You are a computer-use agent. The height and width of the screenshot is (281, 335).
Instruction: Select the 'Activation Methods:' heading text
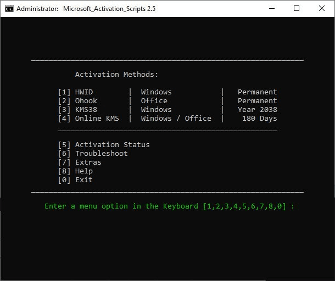coord(116,74)
